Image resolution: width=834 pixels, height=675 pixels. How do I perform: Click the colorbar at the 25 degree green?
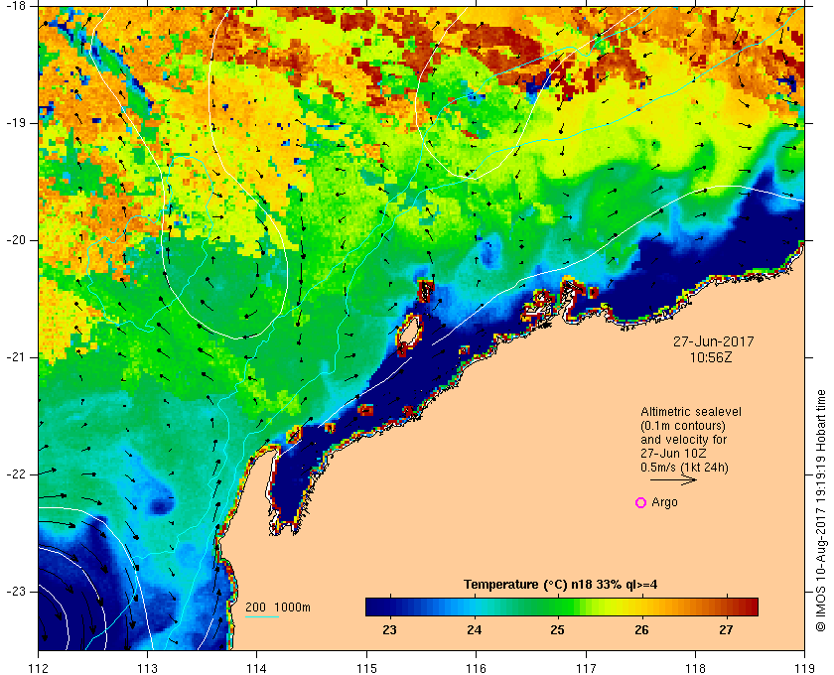557,607
